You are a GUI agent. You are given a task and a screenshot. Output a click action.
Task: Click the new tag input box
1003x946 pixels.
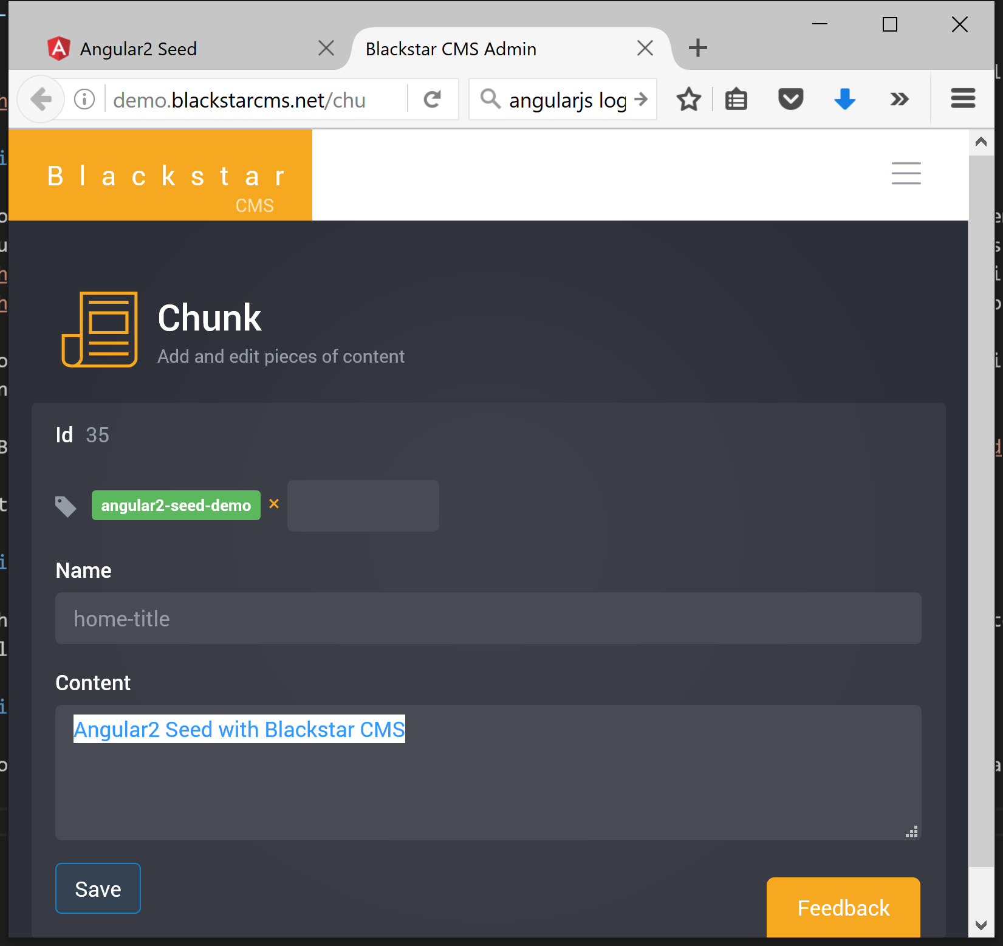363,506
